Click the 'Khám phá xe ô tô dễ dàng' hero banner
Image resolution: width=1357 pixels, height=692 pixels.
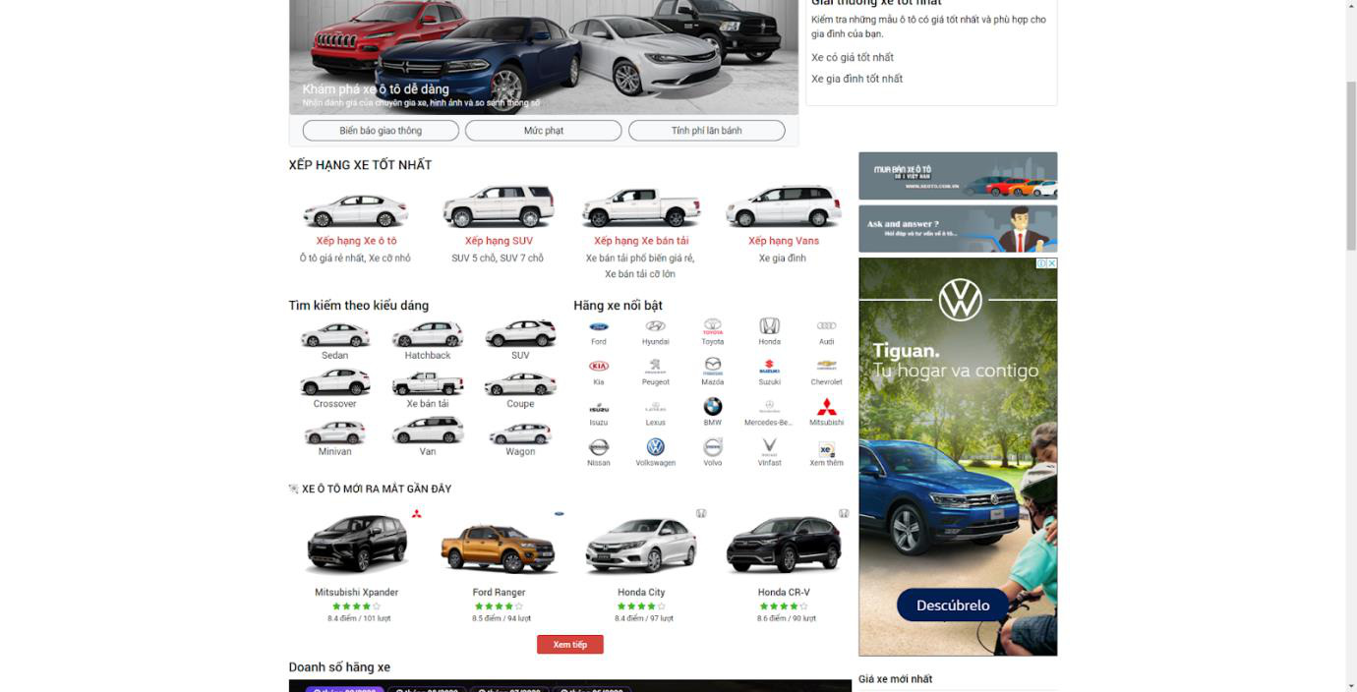544,57
